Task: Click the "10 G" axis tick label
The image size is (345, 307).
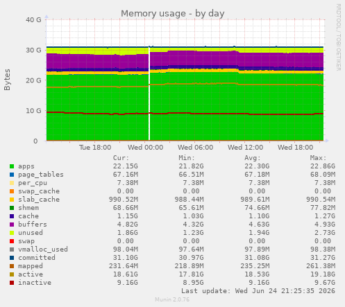Action: 33,111
